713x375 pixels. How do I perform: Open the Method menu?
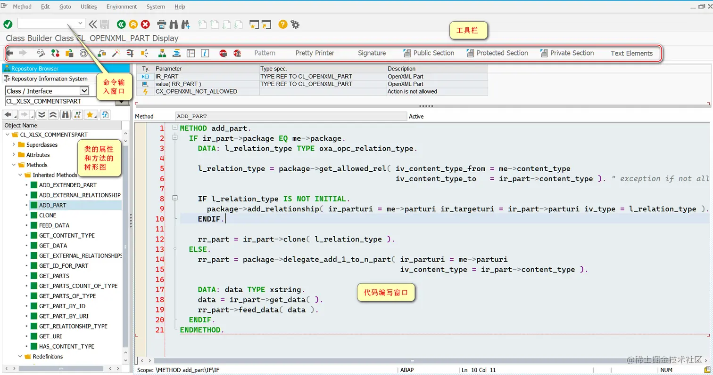[x=22, y=7]
